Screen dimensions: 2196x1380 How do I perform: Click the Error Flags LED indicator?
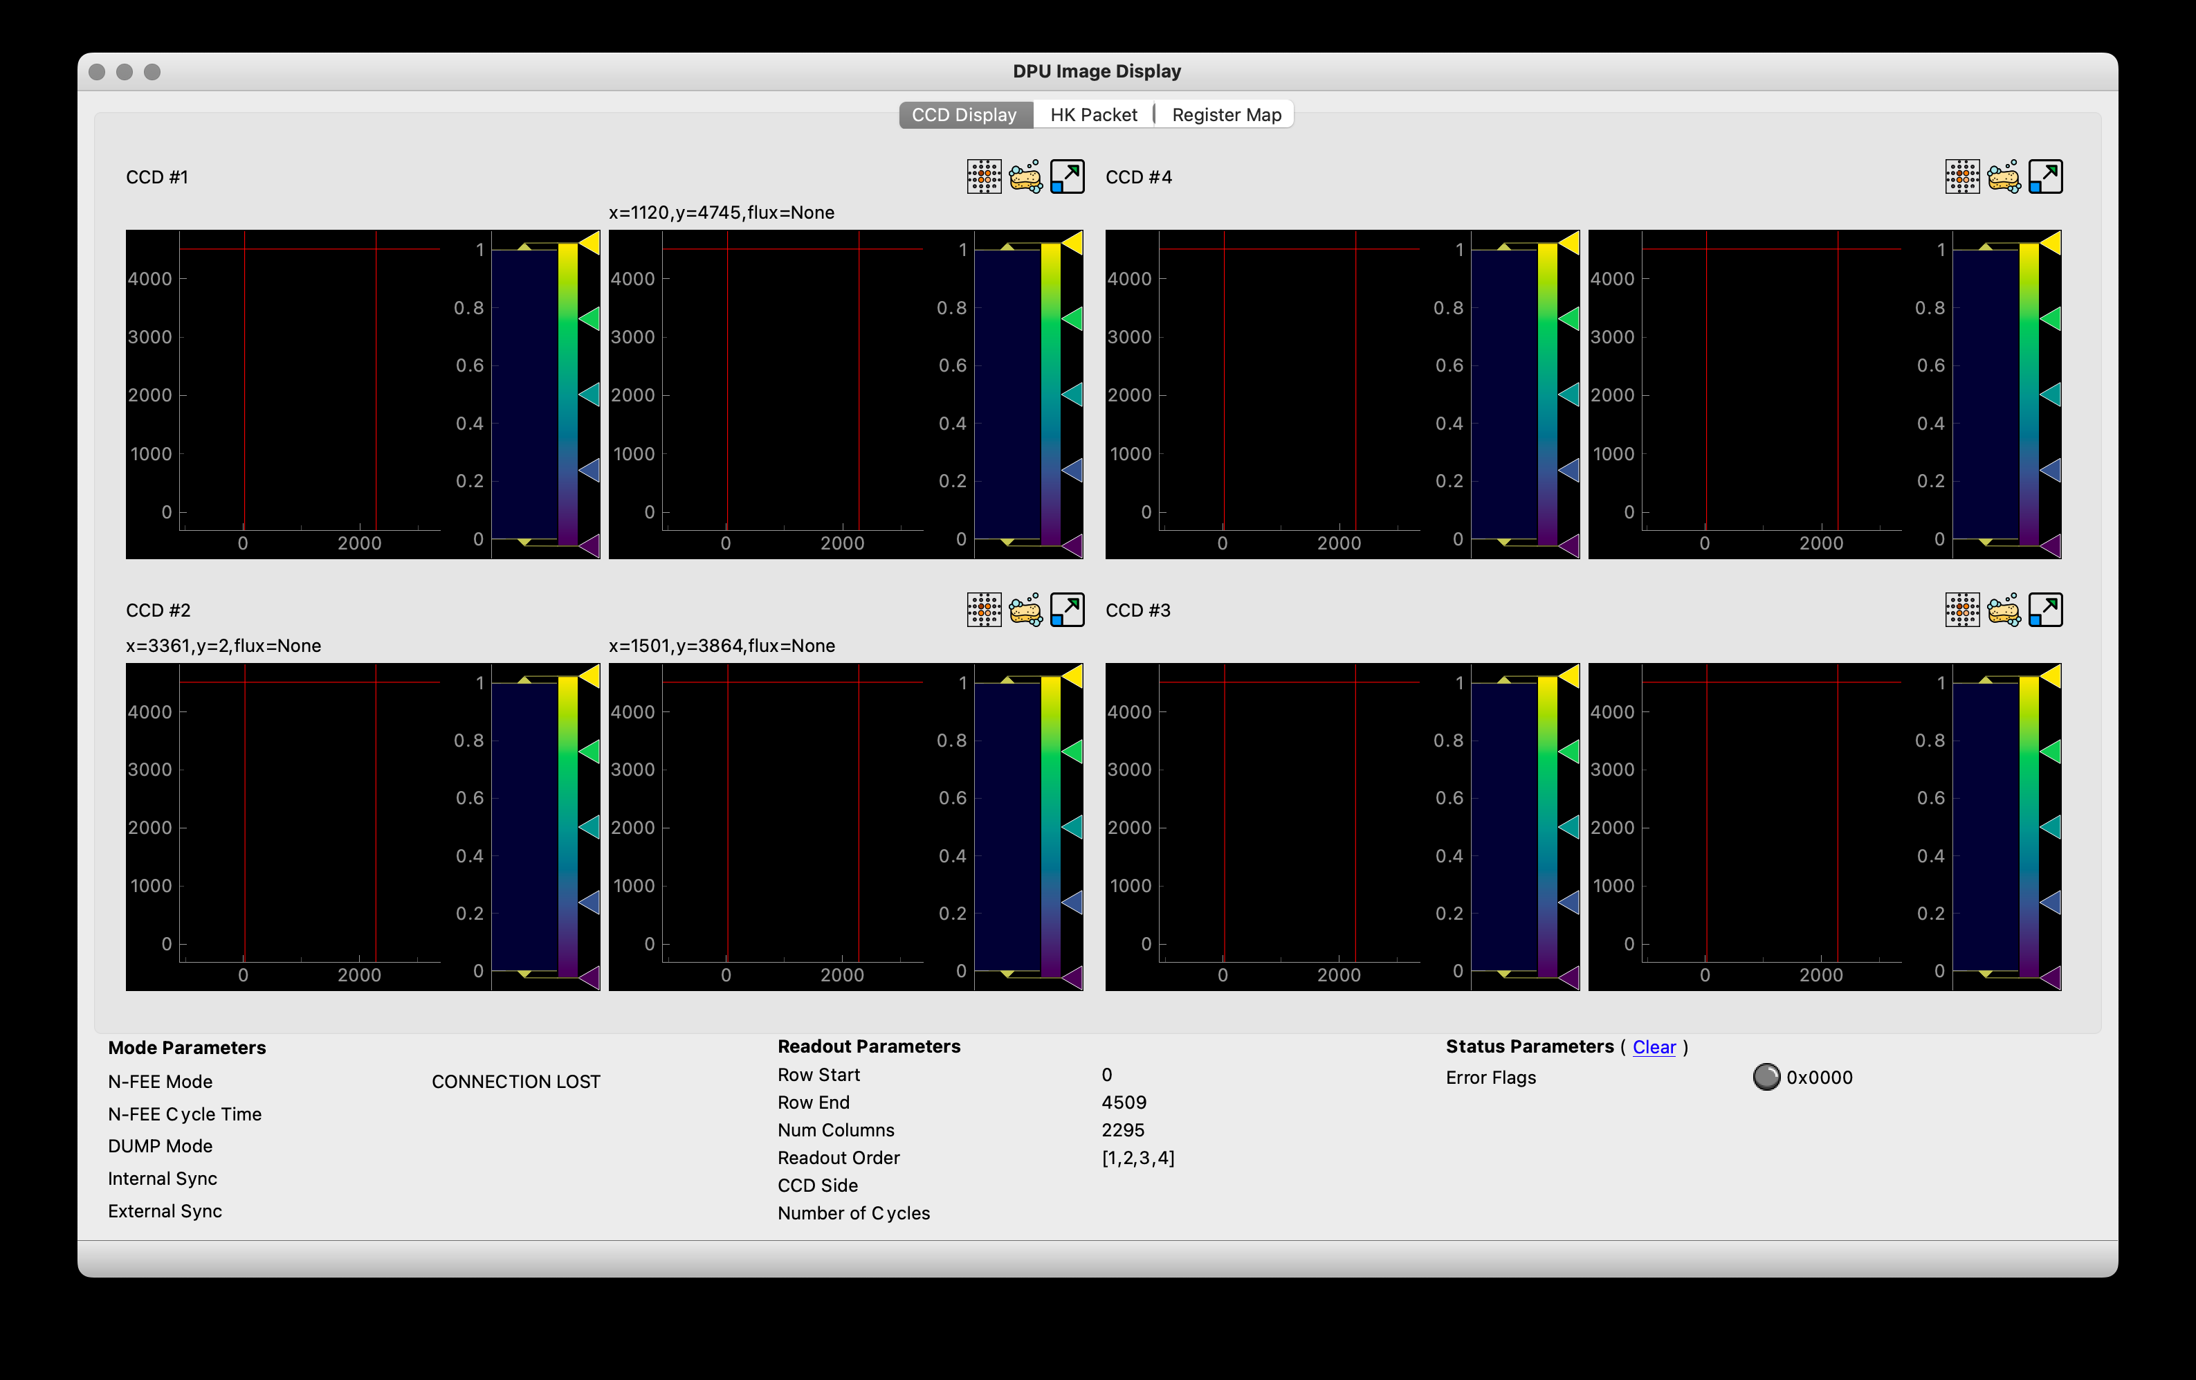pos(1766,1077)
